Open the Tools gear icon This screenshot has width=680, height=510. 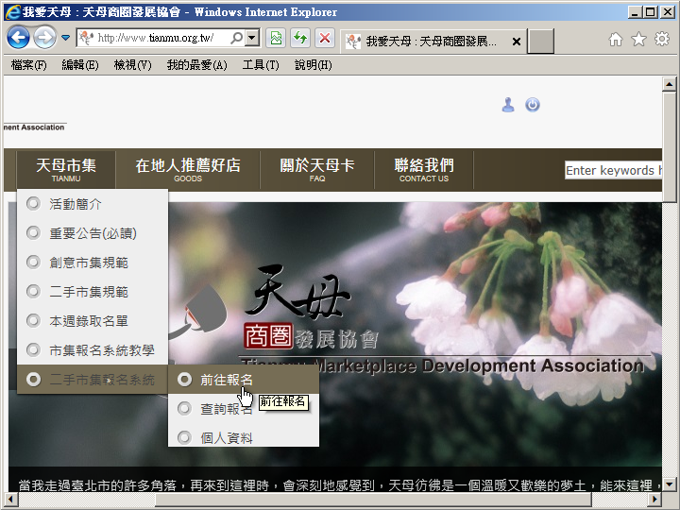click(x=661, y=40)
